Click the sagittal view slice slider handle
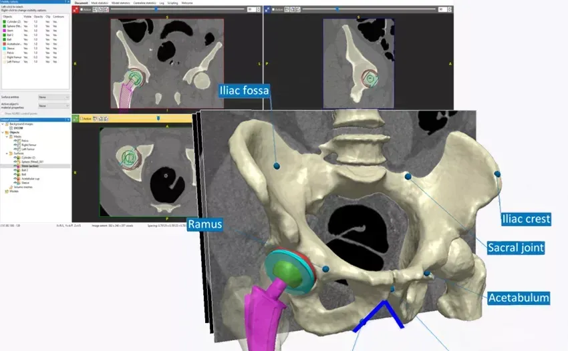The width and height of the screenshot is (568, 351). point(337,9)
